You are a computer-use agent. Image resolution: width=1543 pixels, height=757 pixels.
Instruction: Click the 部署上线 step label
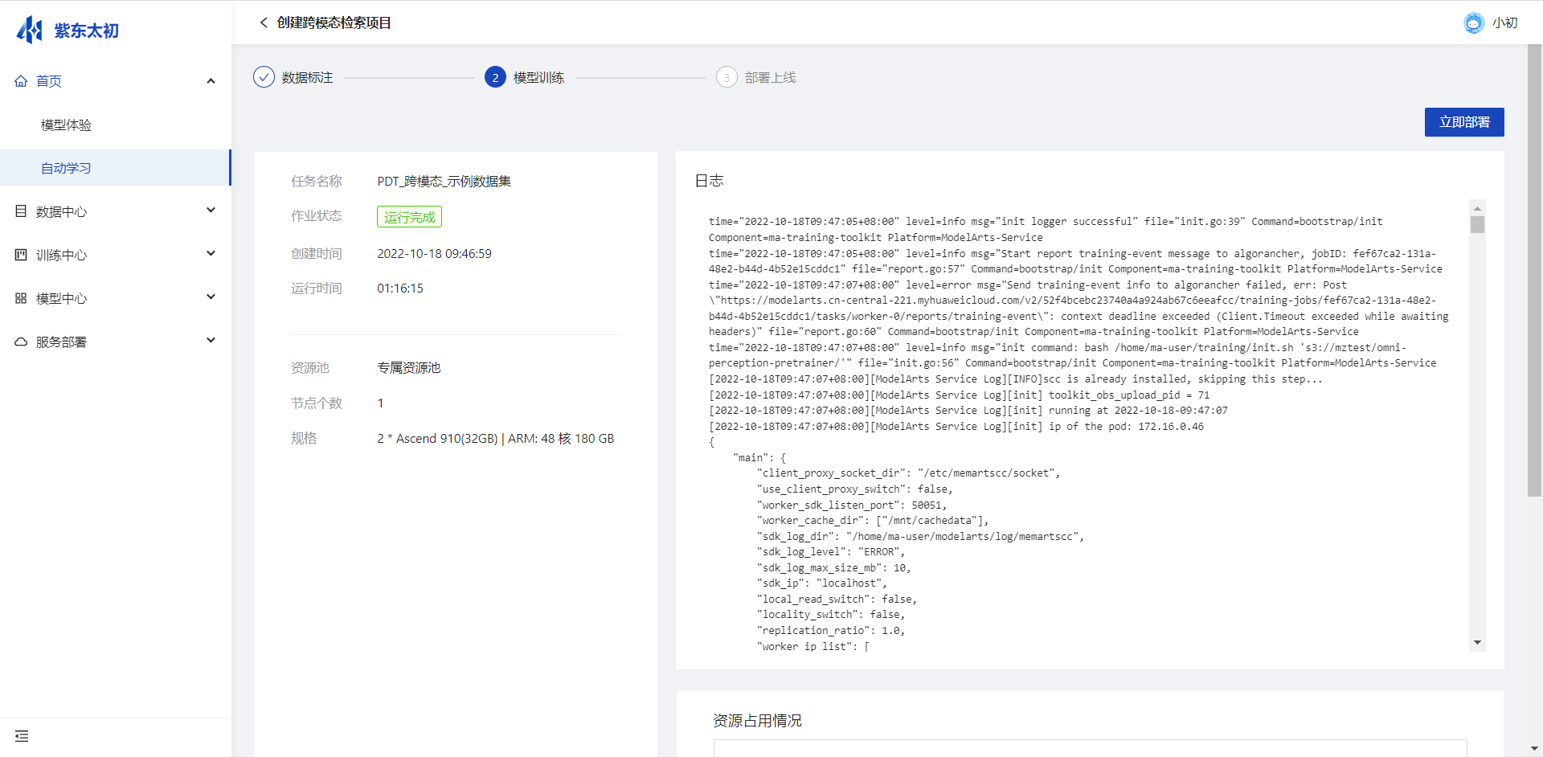point(770,77)
